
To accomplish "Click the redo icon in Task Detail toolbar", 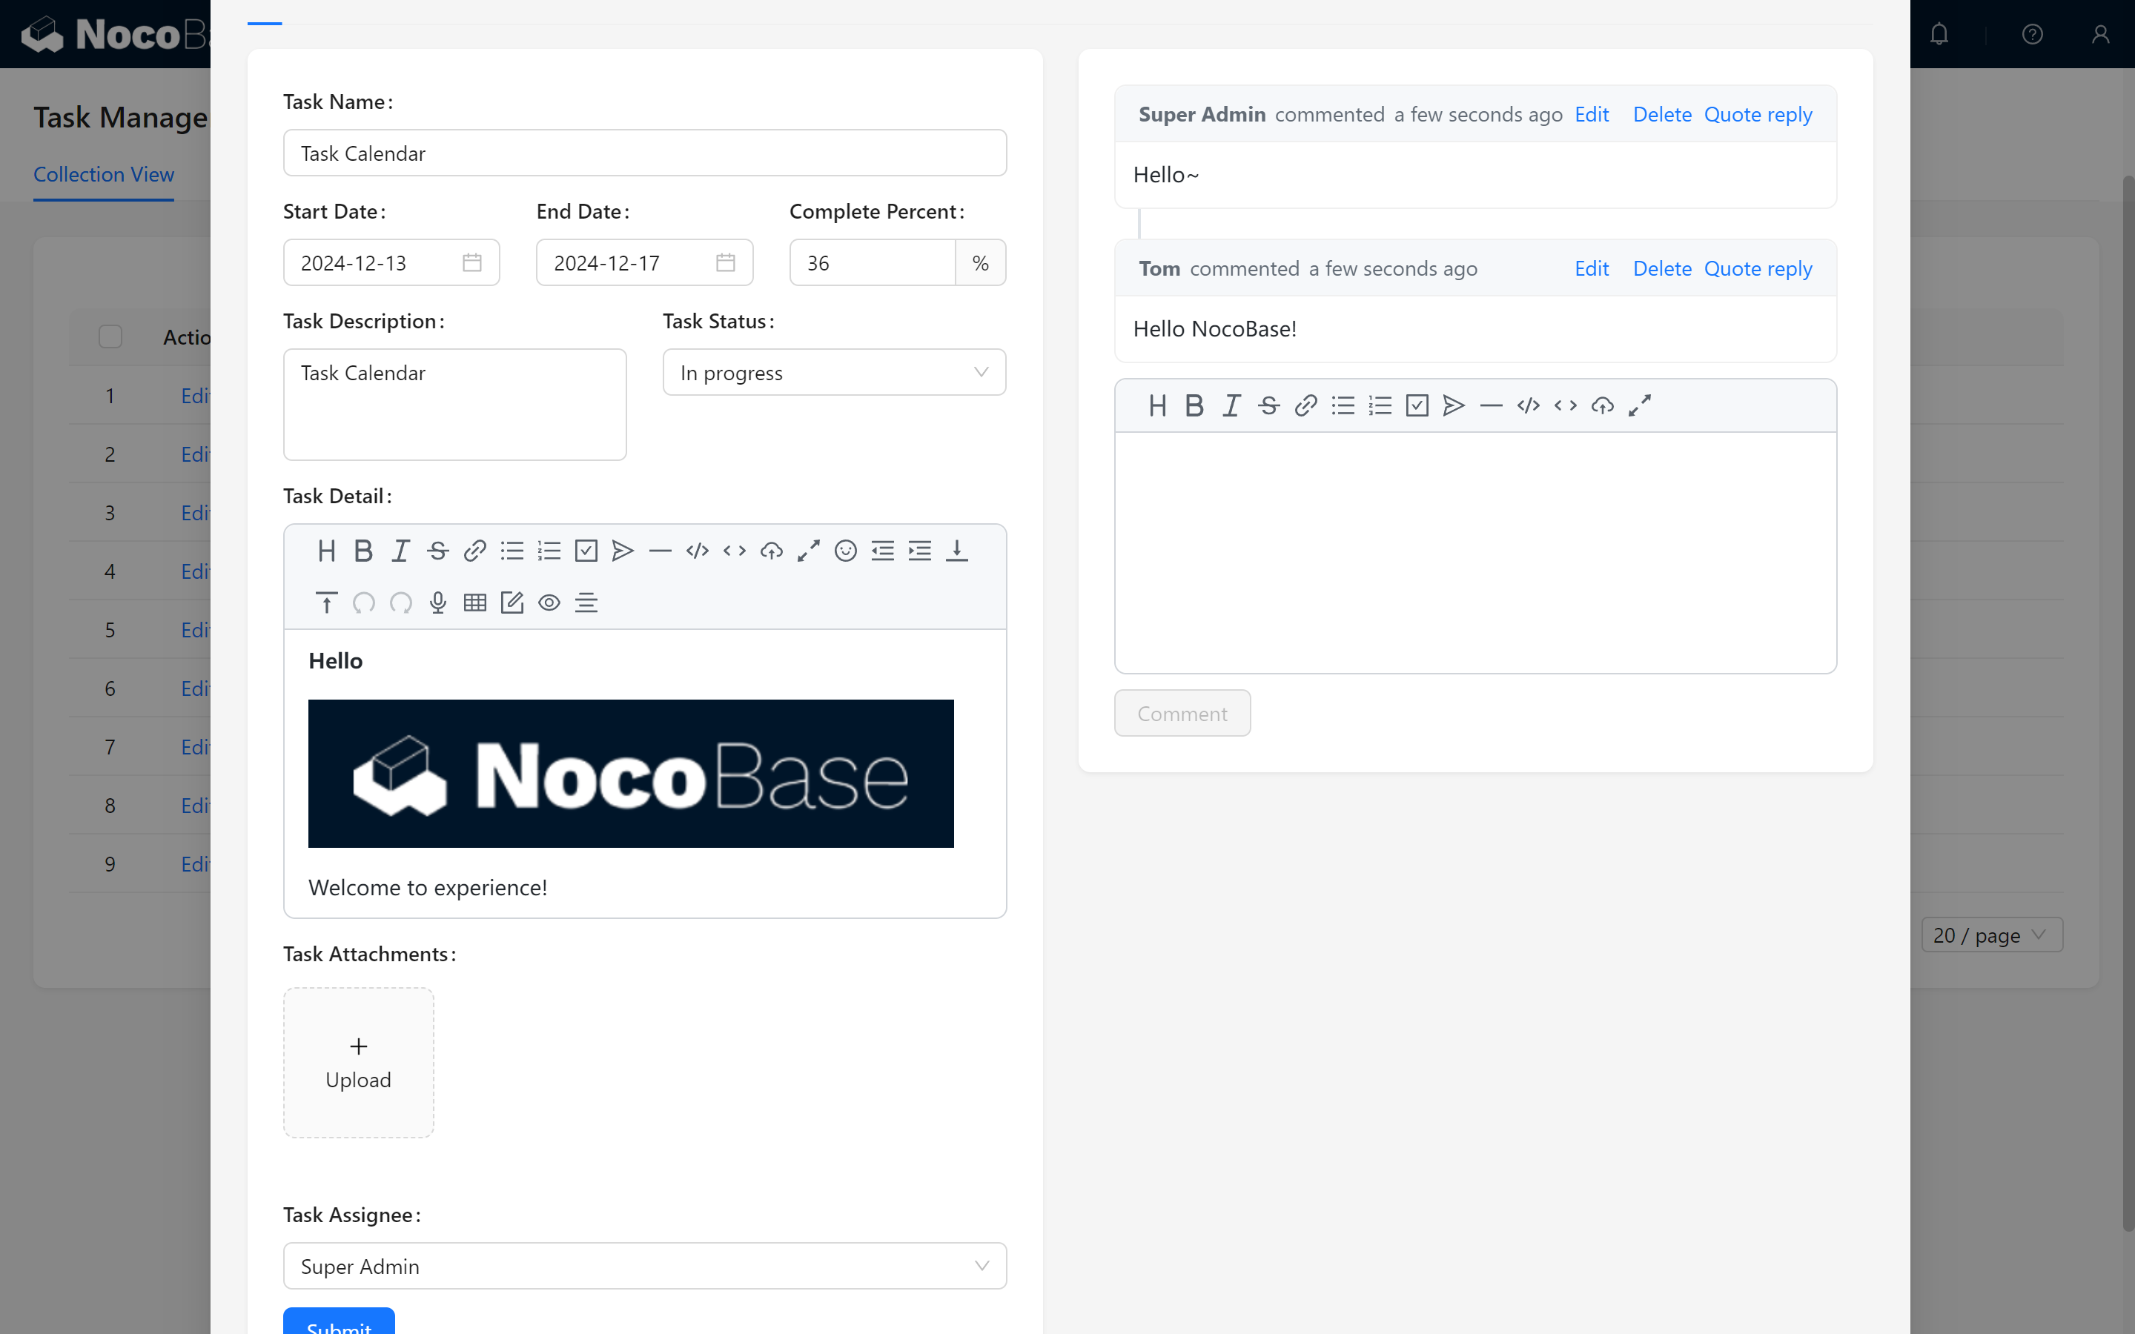I will point(400,603).
